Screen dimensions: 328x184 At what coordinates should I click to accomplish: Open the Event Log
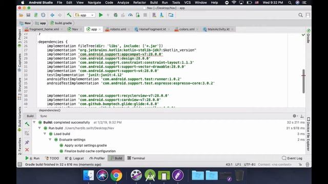point(292,158)
